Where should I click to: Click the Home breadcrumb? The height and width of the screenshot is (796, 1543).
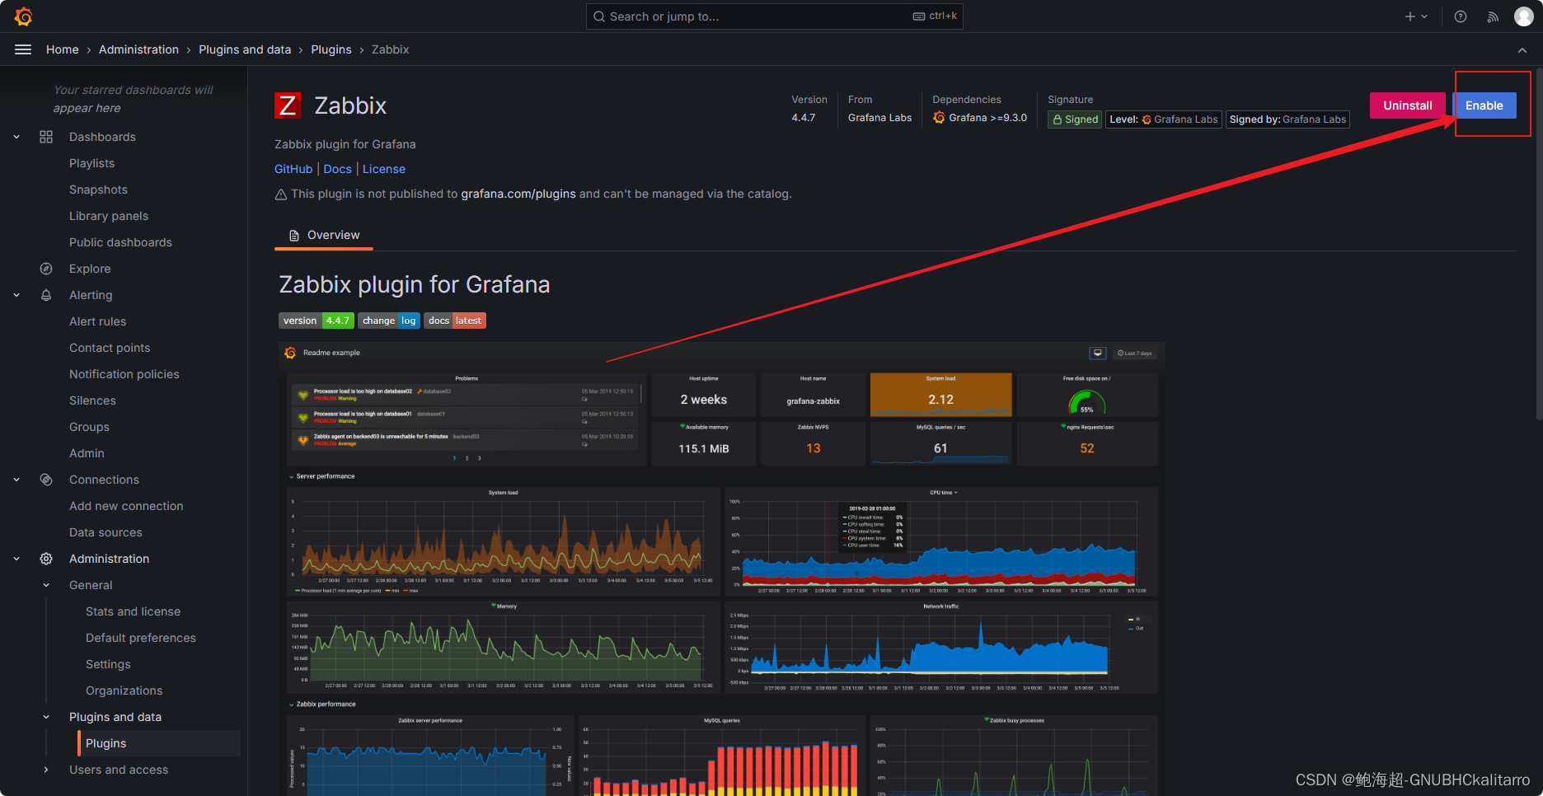pyautogui.click(x=63, y=49)
